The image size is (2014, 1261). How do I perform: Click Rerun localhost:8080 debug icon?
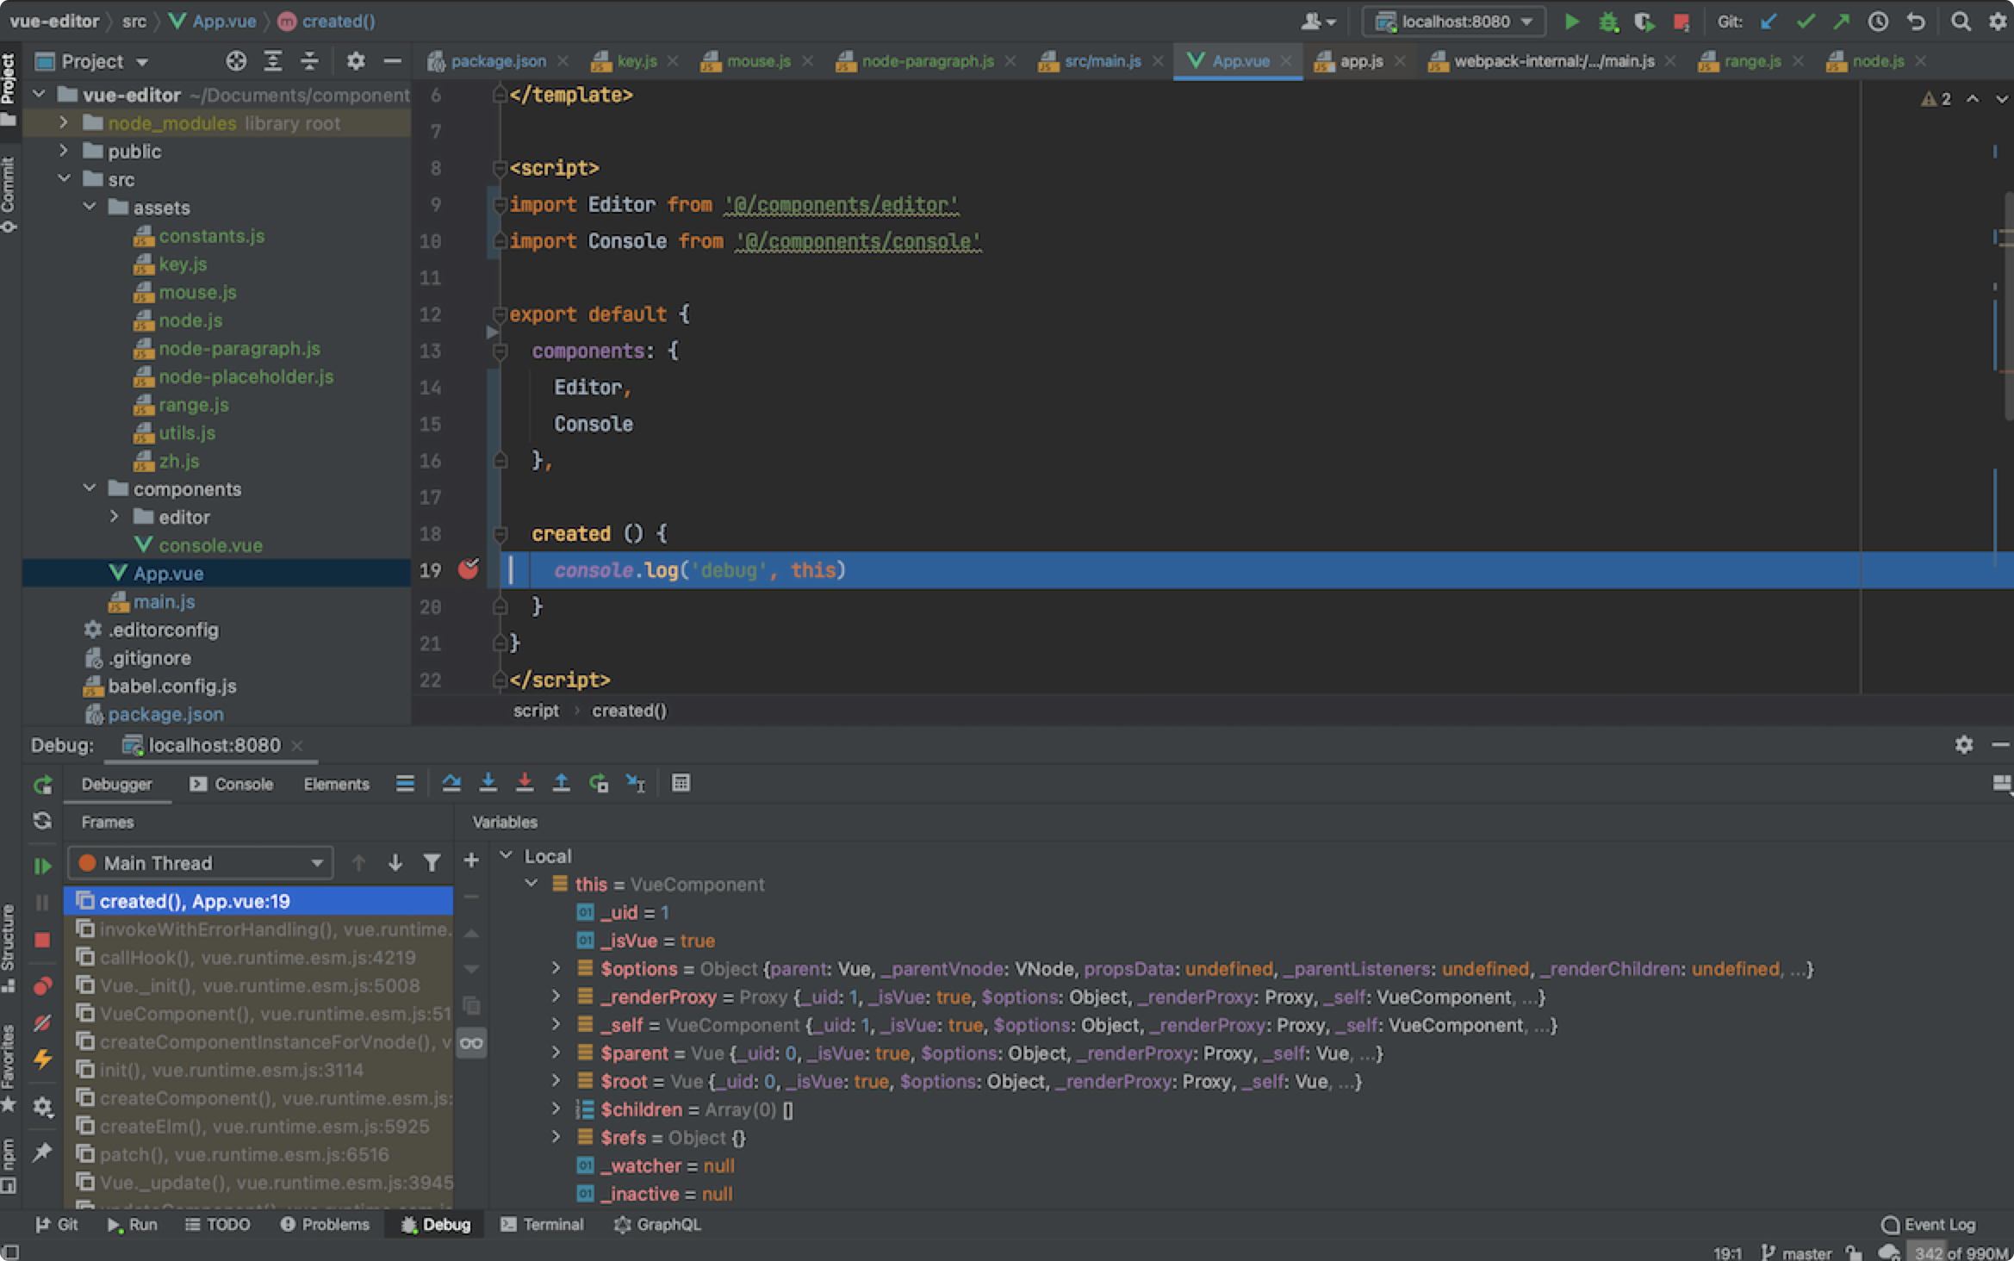click(x=42, y=785)
